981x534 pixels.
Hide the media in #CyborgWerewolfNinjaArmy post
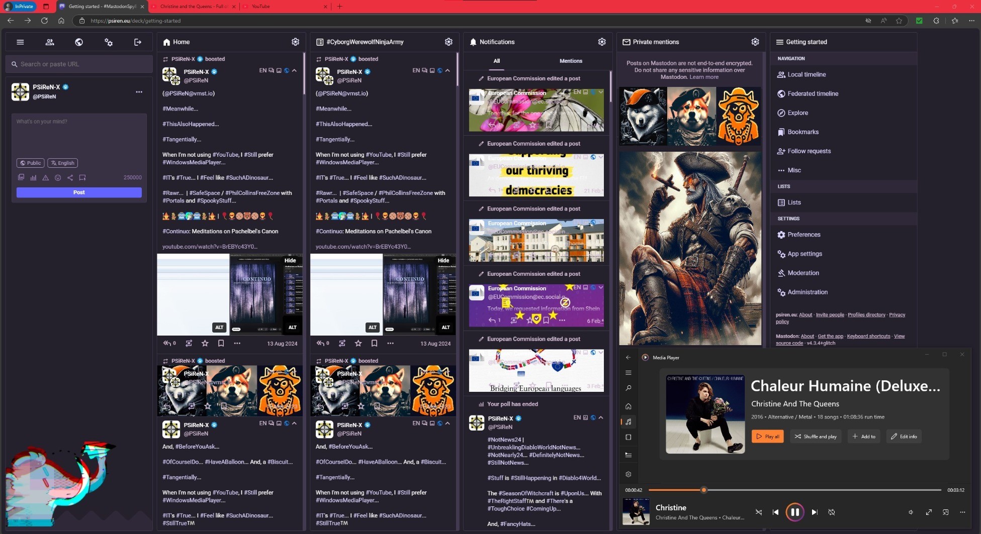[x=443, y=260]
